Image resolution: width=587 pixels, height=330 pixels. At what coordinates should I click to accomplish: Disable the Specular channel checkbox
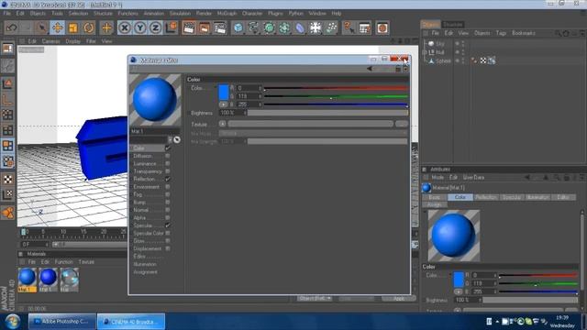(x=167, y=225)
